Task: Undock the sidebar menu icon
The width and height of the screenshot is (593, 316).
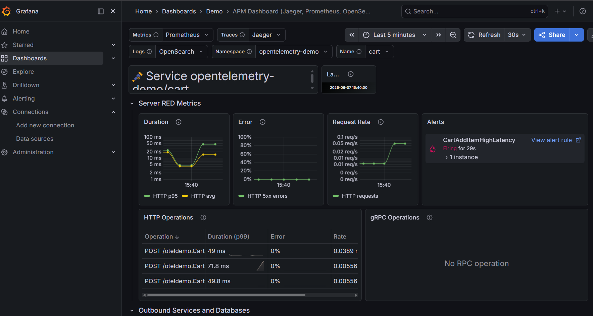Action: (x=101, y=11)
